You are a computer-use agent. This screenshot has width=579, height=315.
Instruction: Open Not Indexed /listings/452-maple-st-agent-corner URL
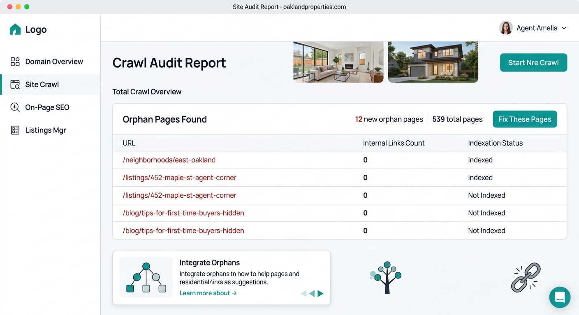179,195
